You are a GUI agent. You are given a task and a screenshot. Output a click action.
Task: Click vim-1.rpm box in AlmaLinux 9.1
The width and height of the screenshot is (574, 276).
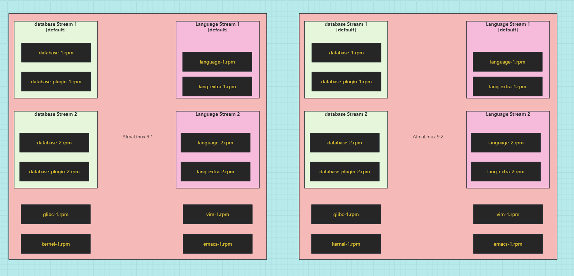217,214
